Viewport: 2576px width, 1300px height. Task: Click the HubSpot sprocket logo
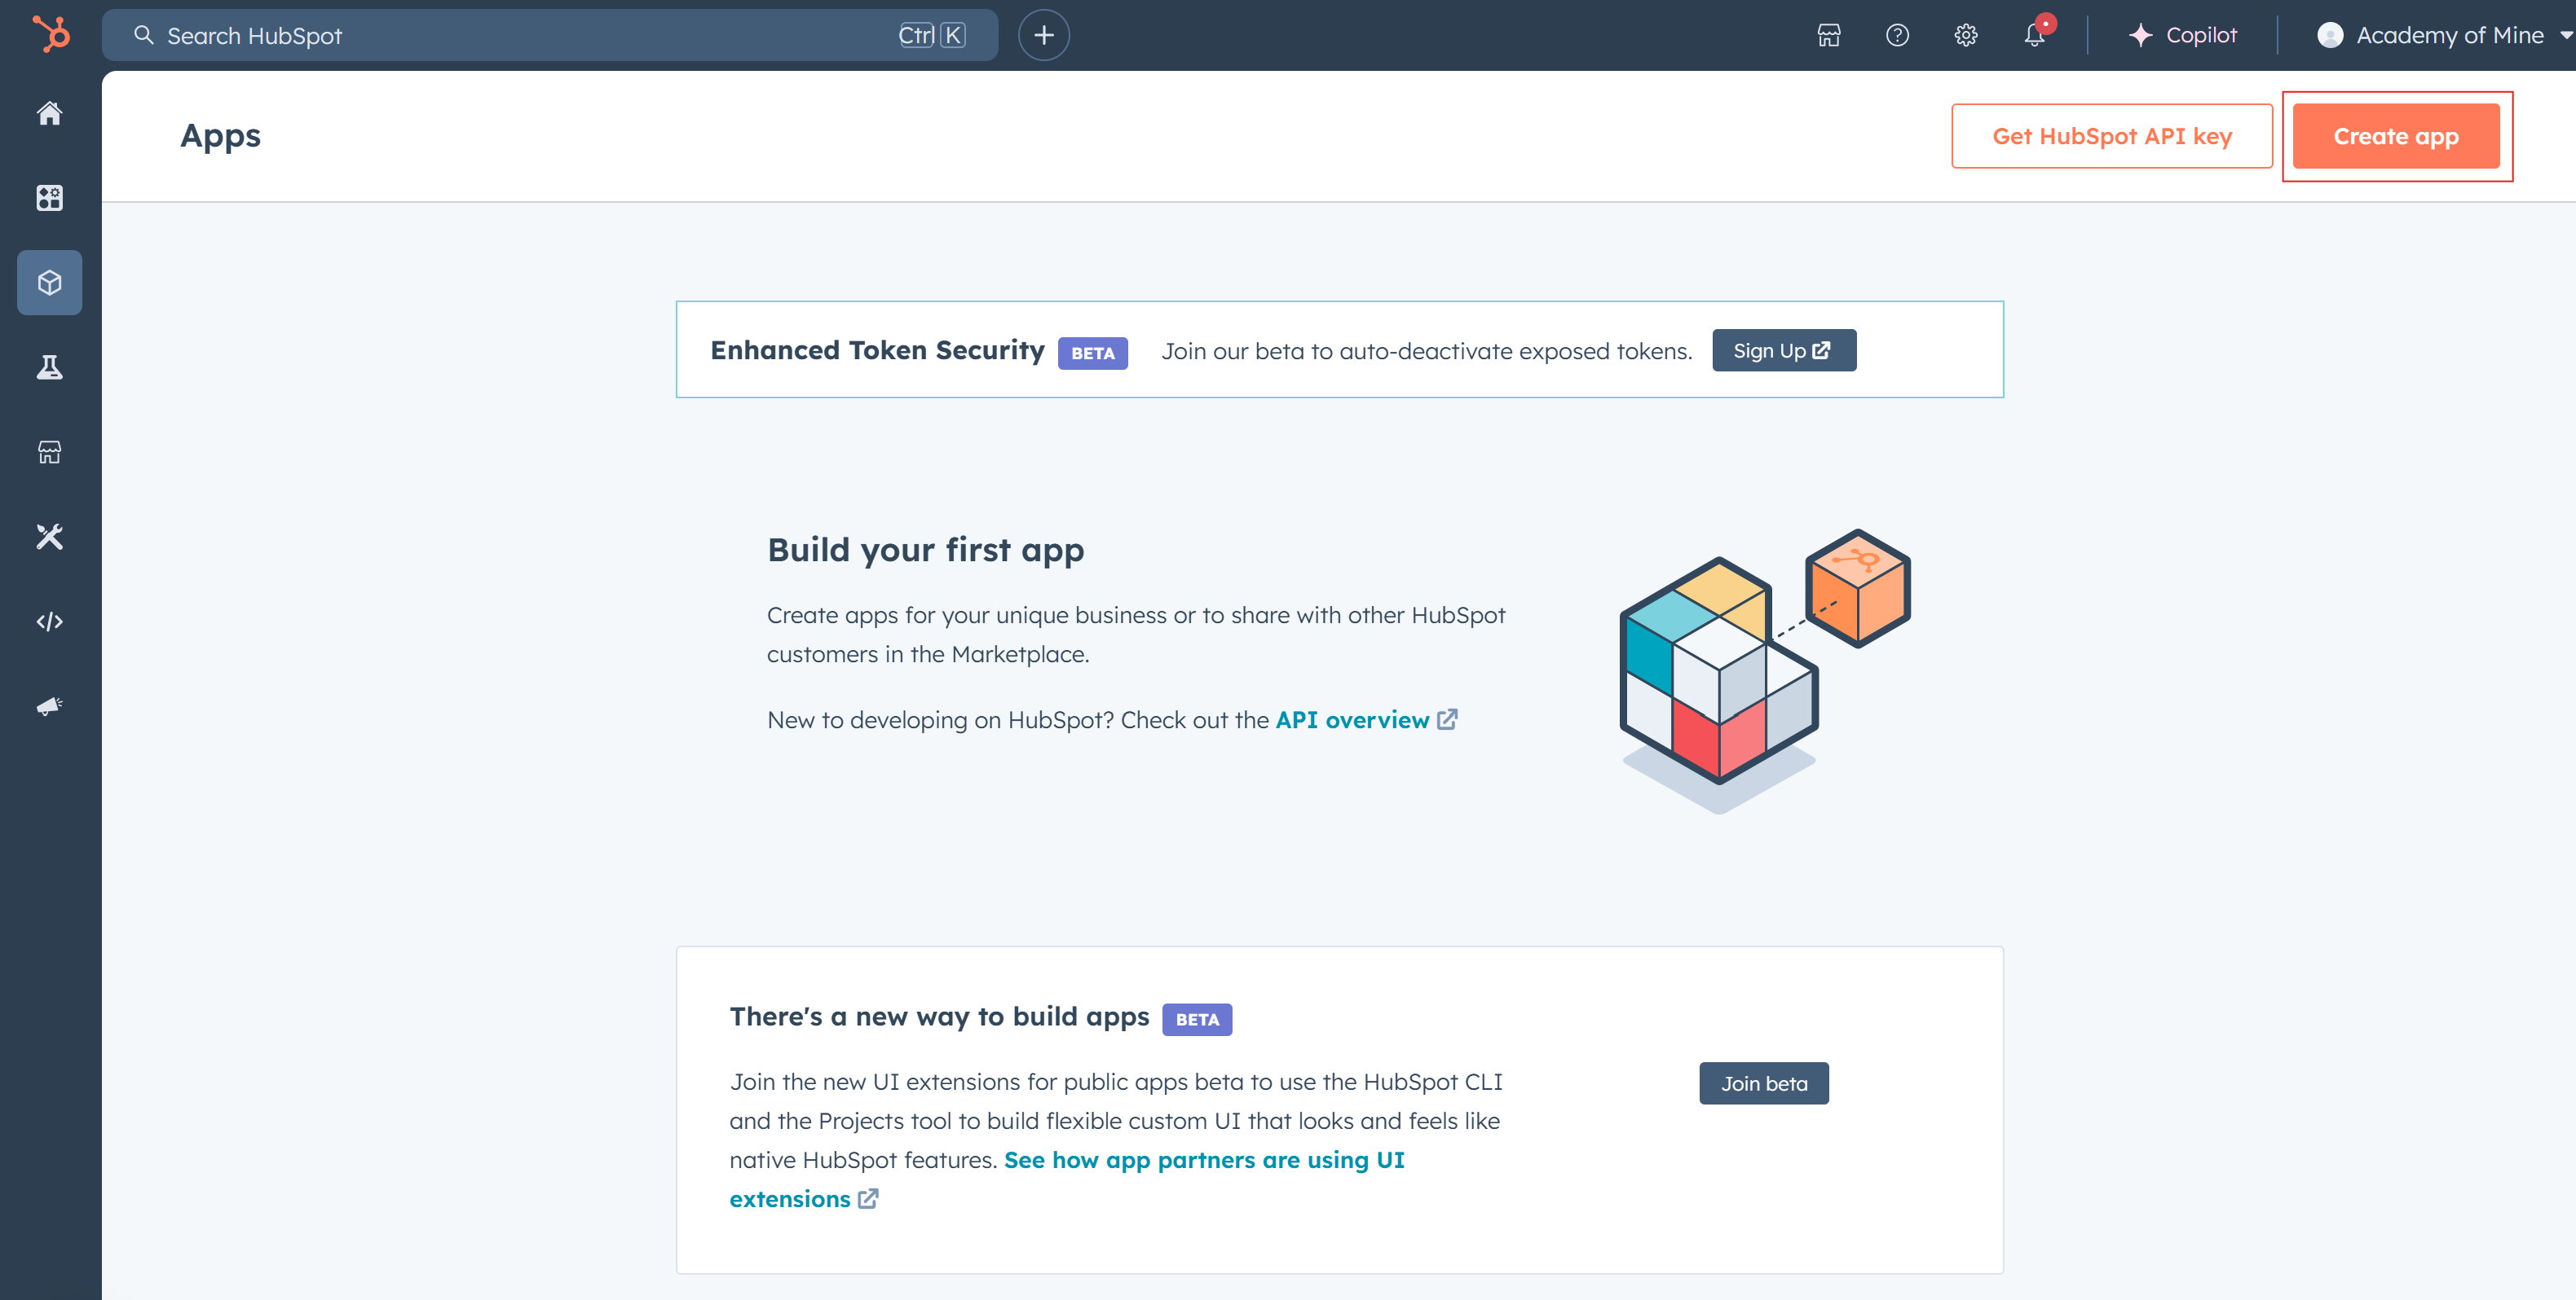[x=50, y=34]
